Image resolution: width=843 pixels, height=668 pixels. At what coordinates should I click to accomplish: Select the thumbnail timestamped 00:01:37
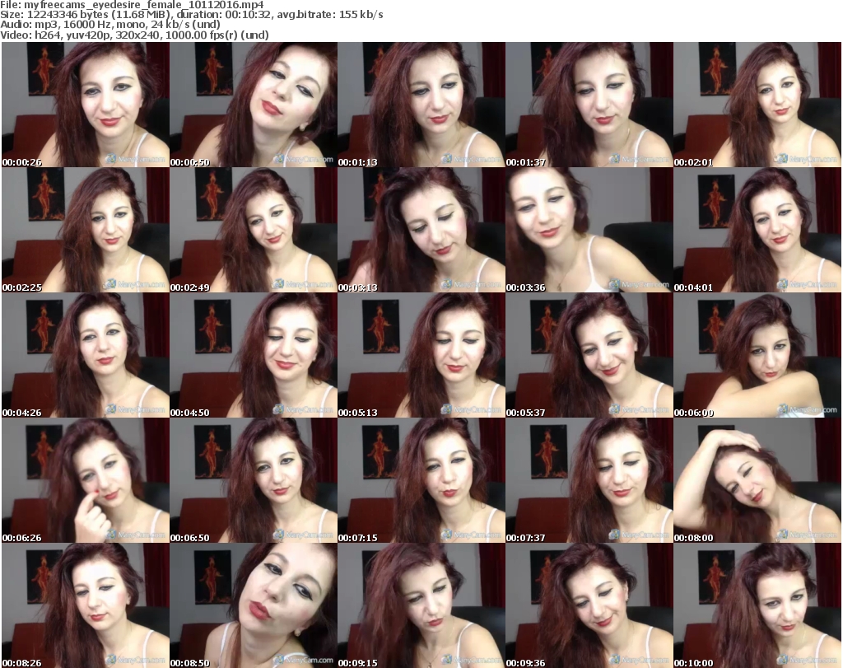point(589,105)
